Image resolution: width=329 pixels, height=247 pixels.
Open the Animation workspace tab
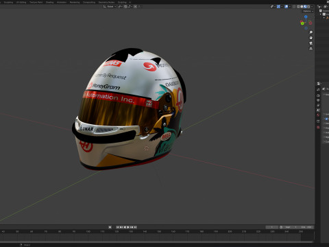pos(62,2)
